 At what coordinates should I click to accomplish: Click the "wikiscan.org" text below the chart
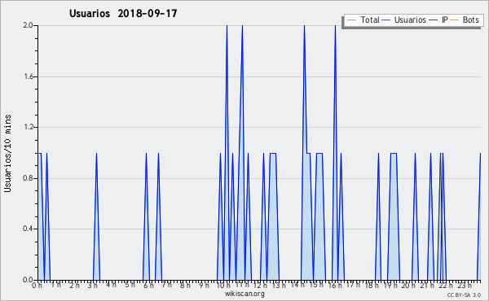[244, 294]
